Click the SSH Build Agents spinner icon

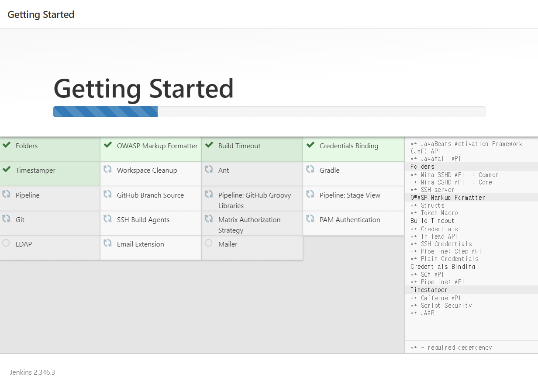tap(107, 219)
